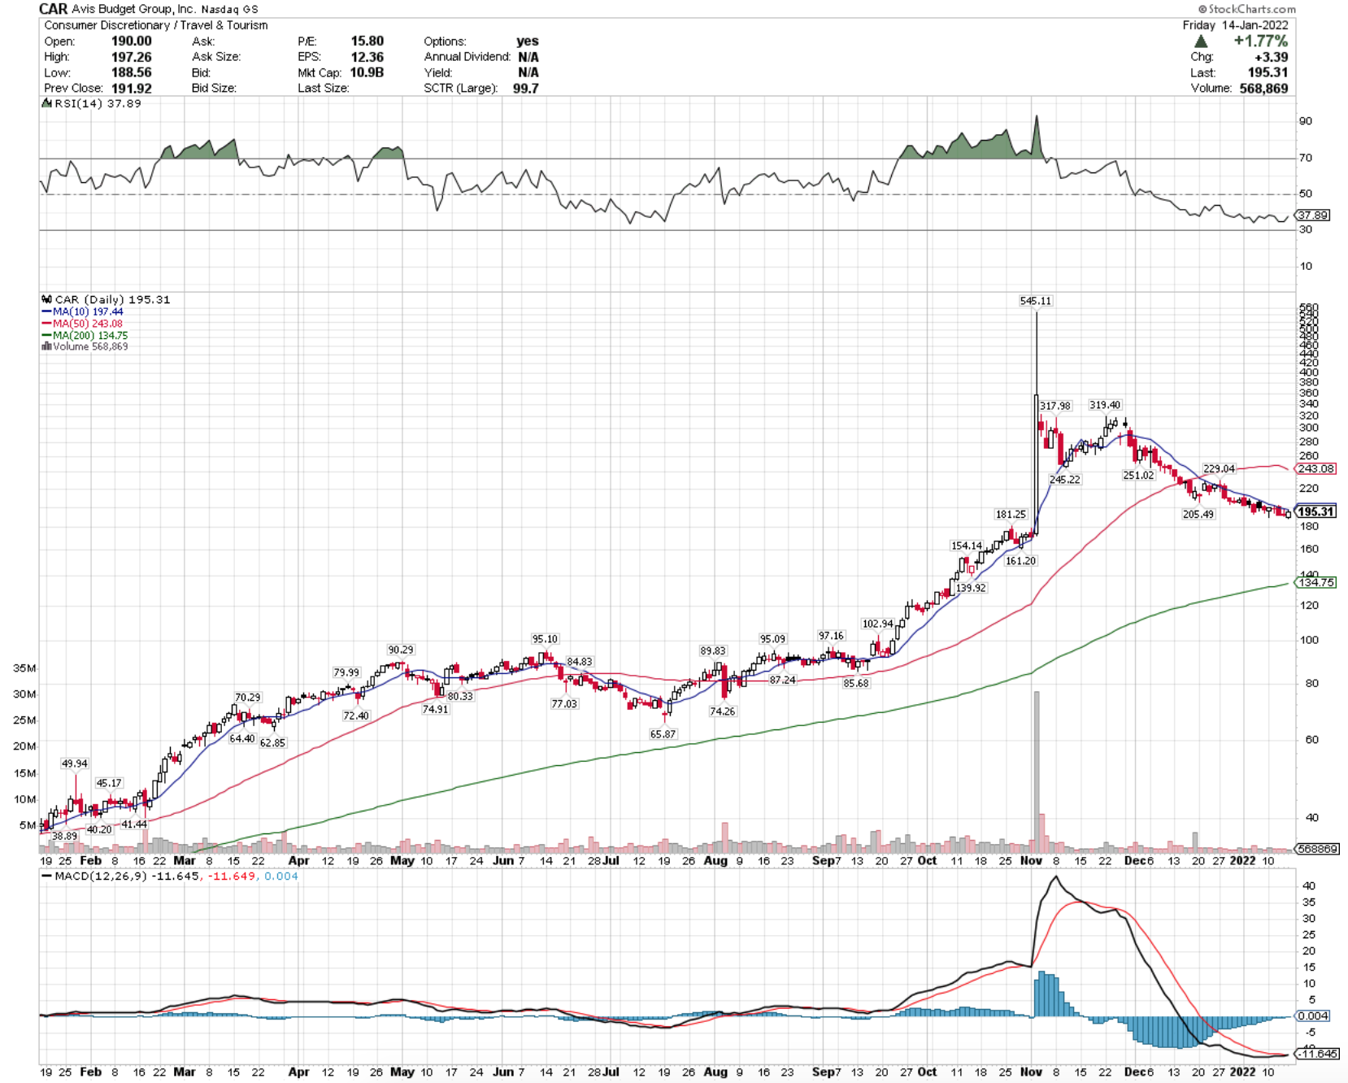Click the Open 190.00 value
Screen dimensions: 1348x1083
[131, 41]
